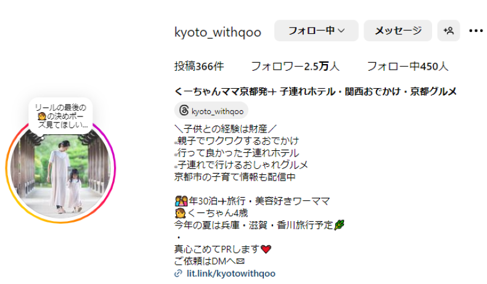The width and height of the screenshot is (487, 284).
Task: Click the add similar accounts person icon
Action: pos(449,30)
